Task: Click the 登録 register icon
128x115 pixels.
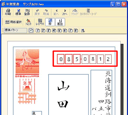Action: point(27,12)
